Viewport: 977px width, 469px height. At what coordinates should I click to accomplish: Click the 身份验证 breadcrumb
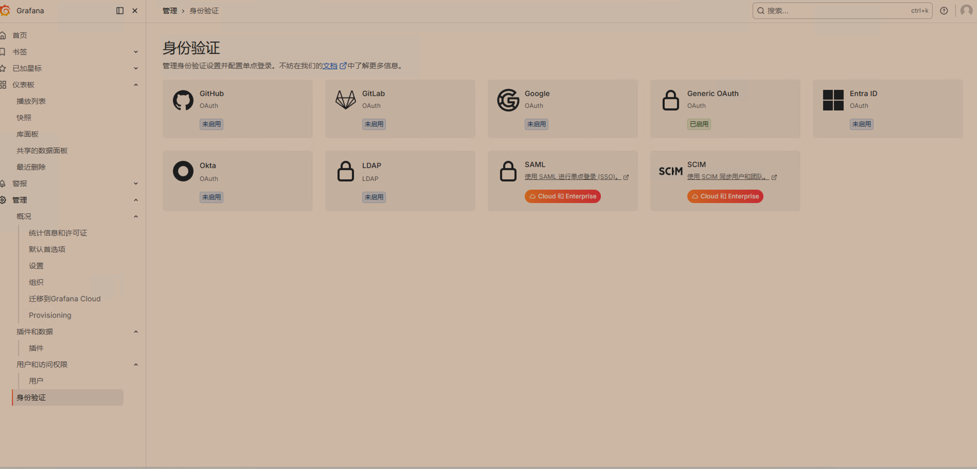coord(204,11)
